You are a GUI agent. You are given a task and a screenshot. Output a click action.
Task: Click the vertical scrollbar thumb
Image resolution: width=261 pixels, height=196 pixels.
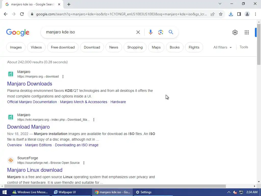[x=259, y=44]
